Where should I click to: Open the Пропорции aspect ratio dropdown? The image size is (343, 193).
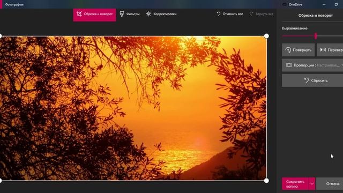(x=312, y=65)
